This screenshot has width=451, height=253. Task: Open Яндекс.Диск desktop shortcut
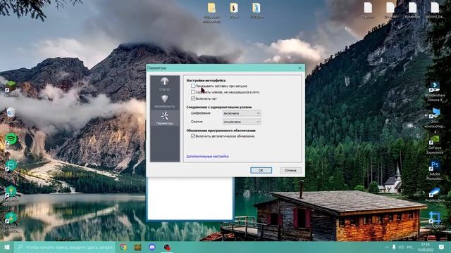(x=435, y=195)
